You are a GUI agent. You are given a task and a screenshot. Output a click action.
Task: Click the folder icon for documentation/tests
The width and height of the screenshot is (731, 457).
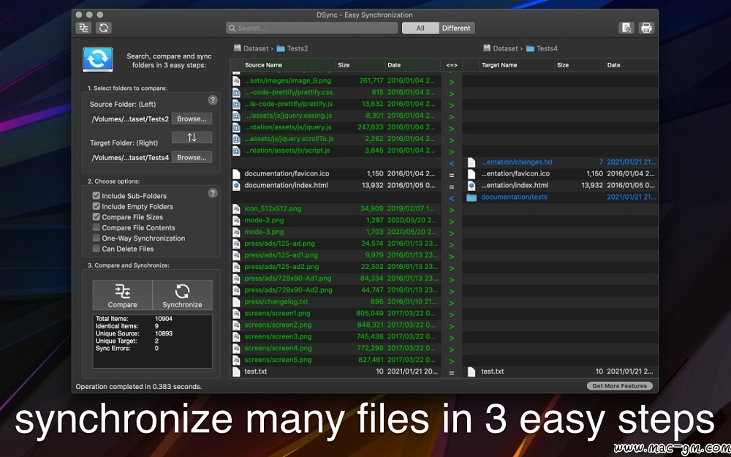[x=471, y=197]
